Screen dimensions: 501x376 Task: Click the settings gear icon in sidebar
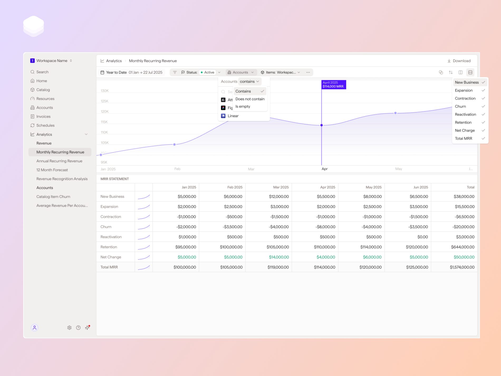(x=69, y=327)
